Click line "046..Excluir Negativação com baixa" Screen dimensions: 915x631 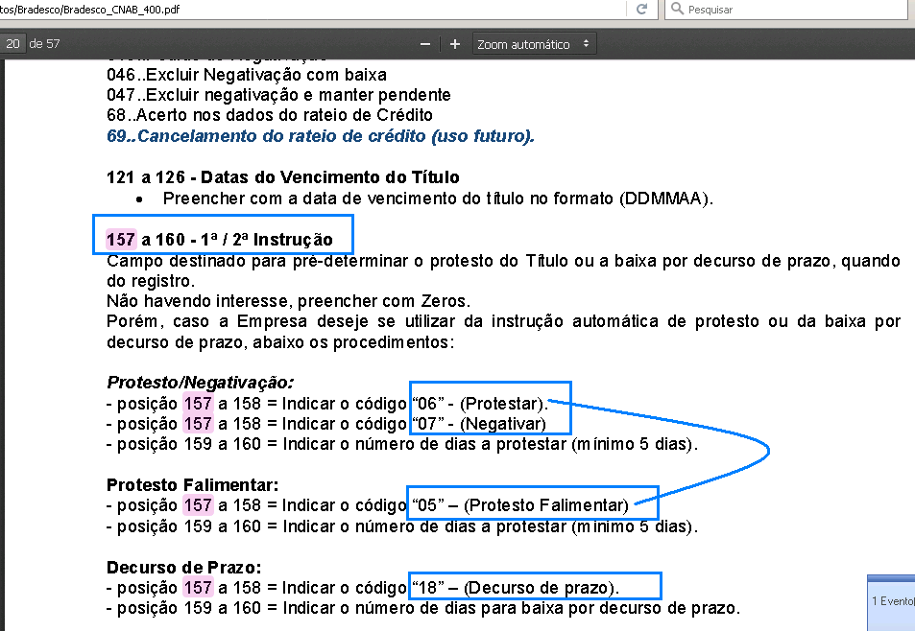pos(246,75)
